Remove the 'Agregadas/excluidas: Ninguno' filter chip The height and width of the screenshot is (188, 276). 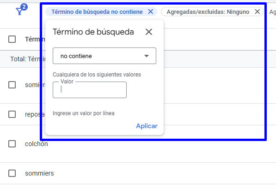tap(258, 12)
